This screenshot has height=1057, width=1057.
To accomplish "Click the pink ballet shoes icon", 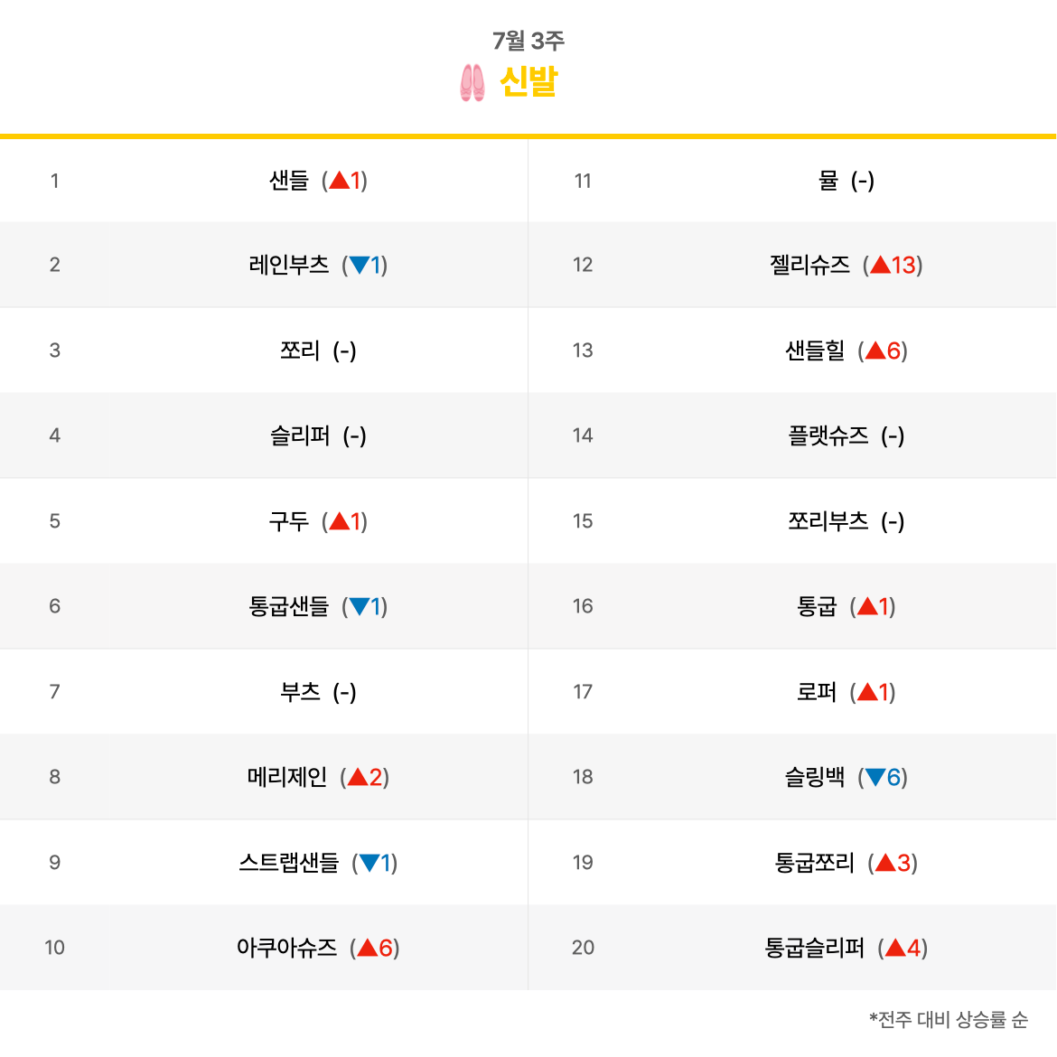I will coord(472,83).
